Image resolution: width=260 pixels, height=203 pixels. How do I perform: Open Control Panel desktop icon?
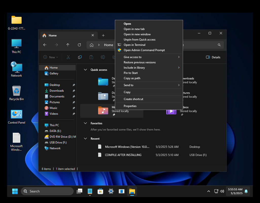(16, 117)
